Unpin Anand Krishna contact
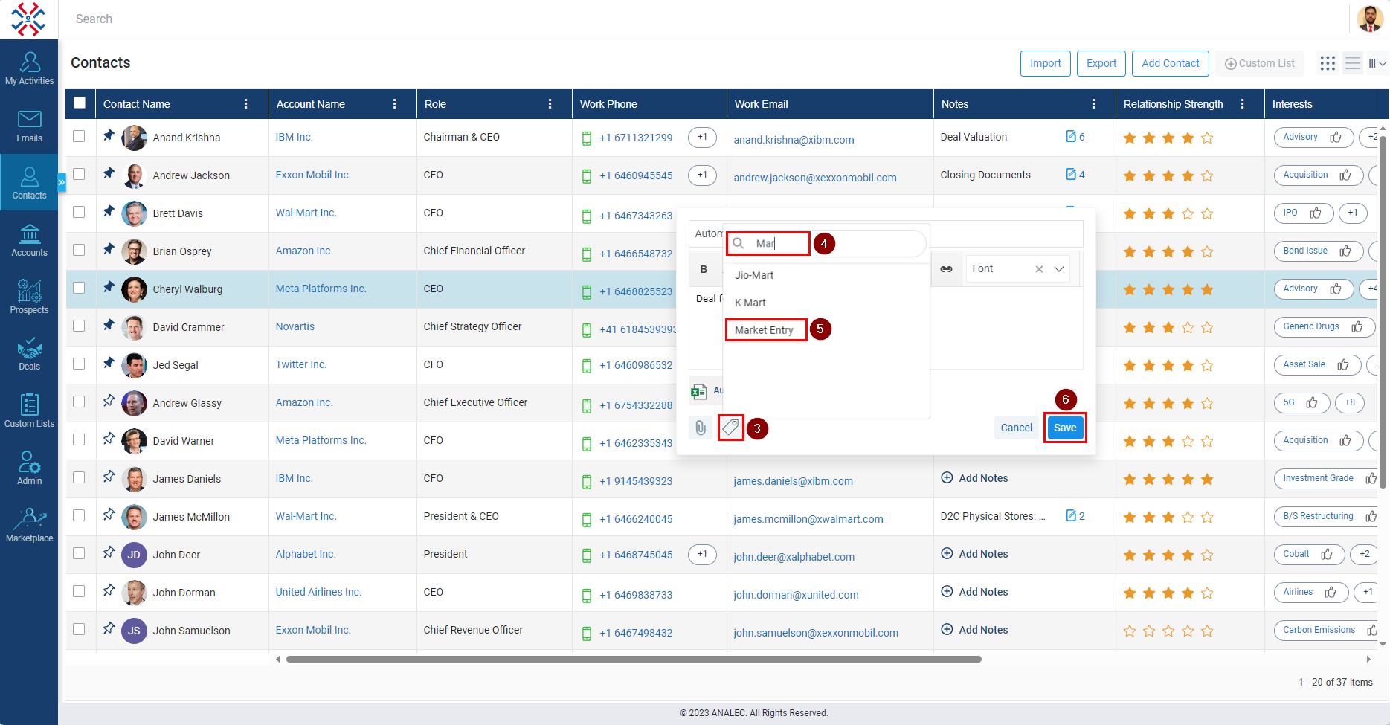This screenshot has height=725, width=1390. pos(109,135)
